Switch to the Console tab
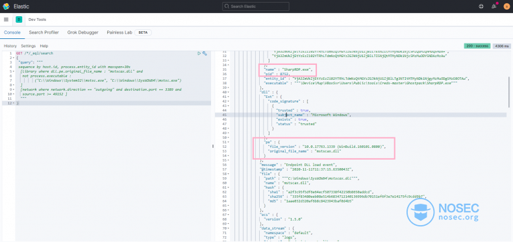This screenshot has height=242, width=513. click(12, 32)
